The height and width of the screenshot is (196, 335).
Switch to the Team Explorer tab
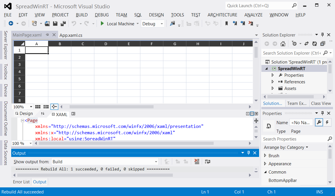coord(297,103)
